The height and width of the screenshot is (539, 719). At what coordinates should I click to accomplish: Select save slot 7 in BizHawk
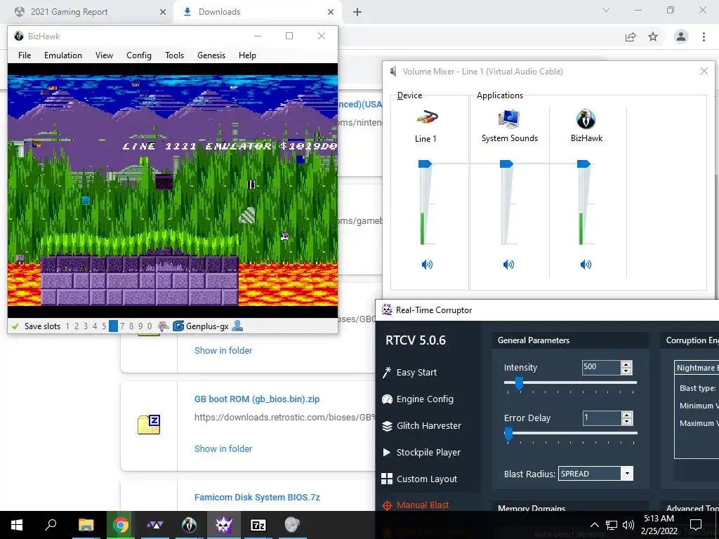122,326
